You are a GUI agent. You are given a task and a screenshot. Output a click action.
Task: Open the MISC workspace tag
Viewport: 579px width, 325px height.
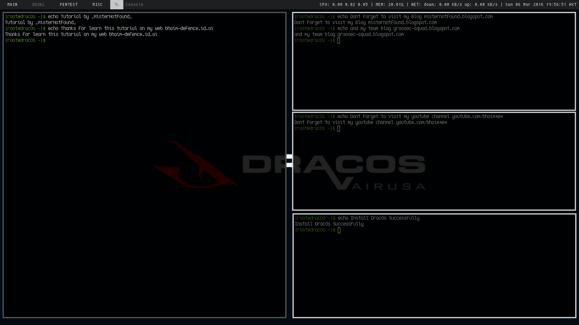tap(97, 4)
